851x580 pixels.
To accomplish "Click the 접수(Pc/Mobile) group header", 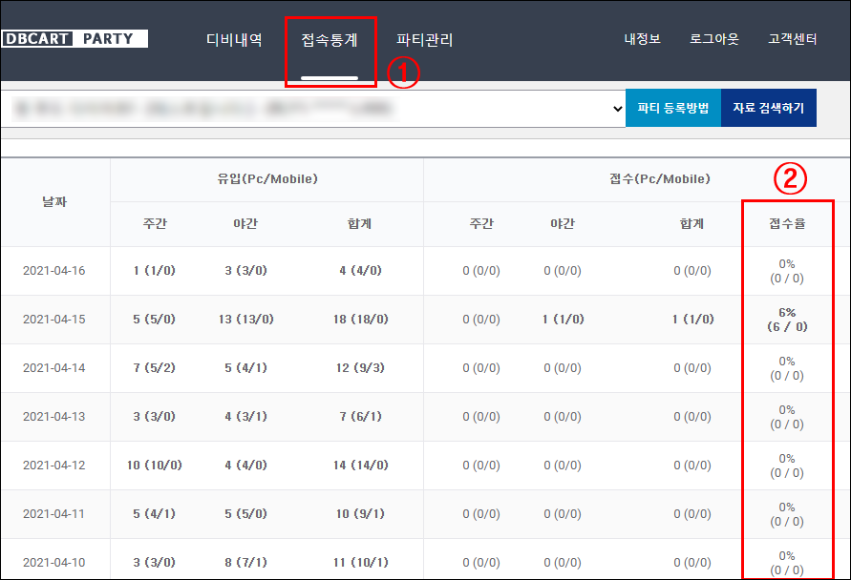I will [659, 179].
